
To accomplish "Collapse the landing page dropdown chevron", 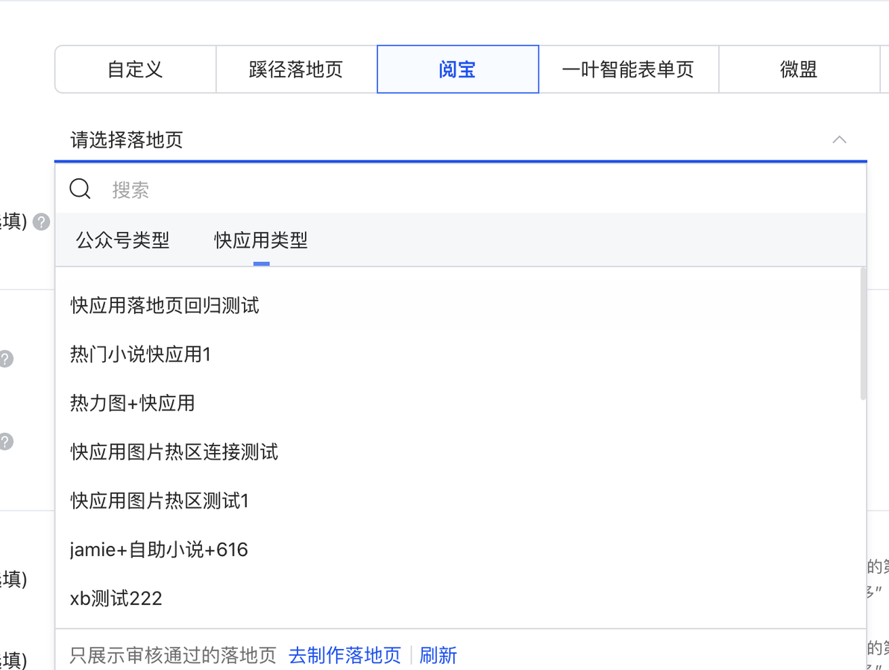I will 839,140.
